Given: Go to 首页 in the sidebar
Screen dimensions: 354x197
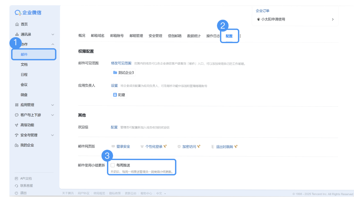Looking at the screenshot, I should (x=24, y=24).
